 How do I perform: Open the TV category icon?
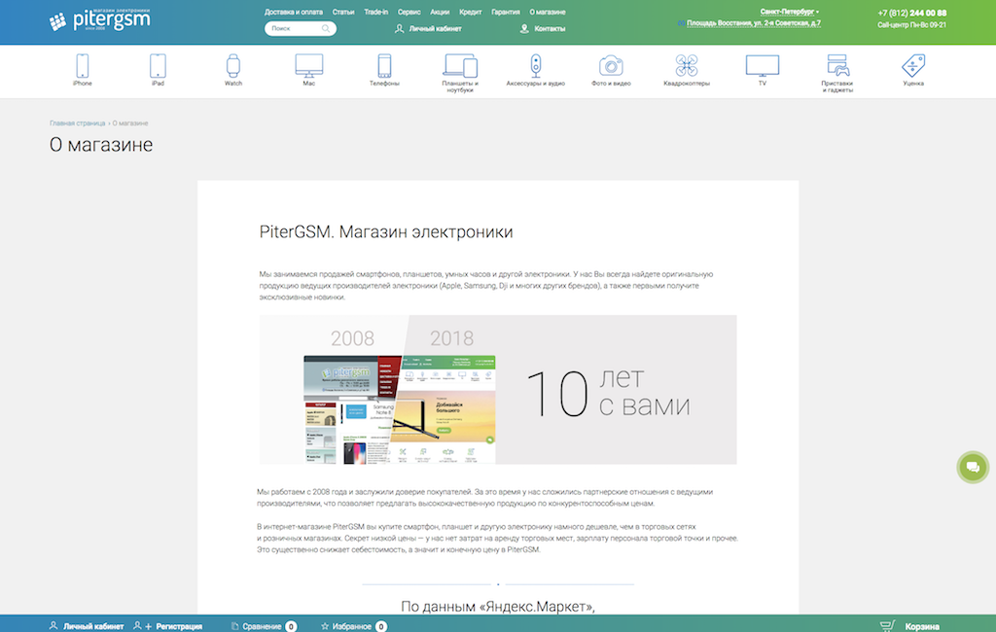click(x=763, y=66)
